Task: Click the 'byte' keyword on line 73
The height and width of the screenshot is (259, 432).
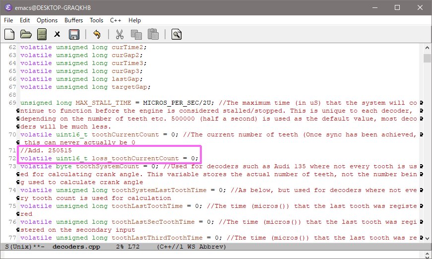Action: coord(64,166)
